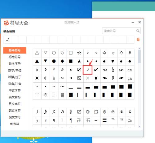Focus the symbol search input field

121,31
